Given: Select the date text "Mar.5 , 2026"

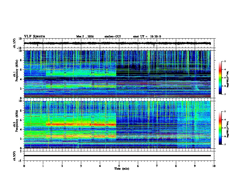Looking at the screenshot, I should (85, 36).
